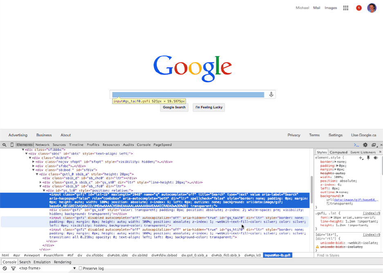Click the Google Search button
The height and width of the screenshot is (273, 383).
(x=174, y=107)
